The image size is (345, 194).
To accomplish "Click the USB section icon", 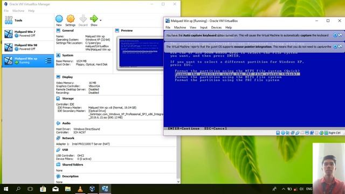I will click(58, 150).
